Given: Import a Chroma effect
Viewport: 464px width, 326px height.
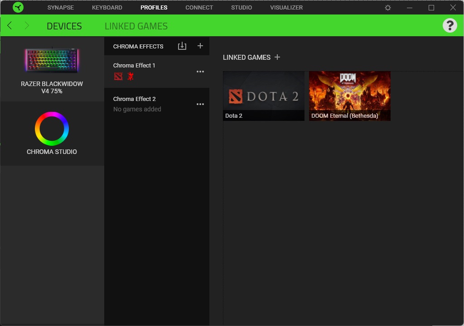Looking at the screenshot, I should coord(182,46).
